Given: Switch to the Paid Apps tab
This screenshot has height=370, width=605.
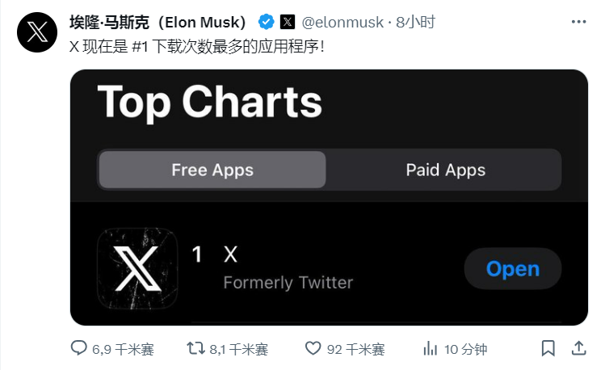Looking at the screenshot, I should (445, 170).
